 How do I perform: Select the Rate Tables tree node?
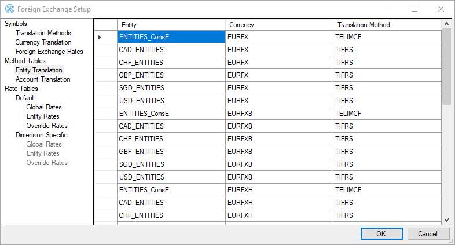click(21, 89)
